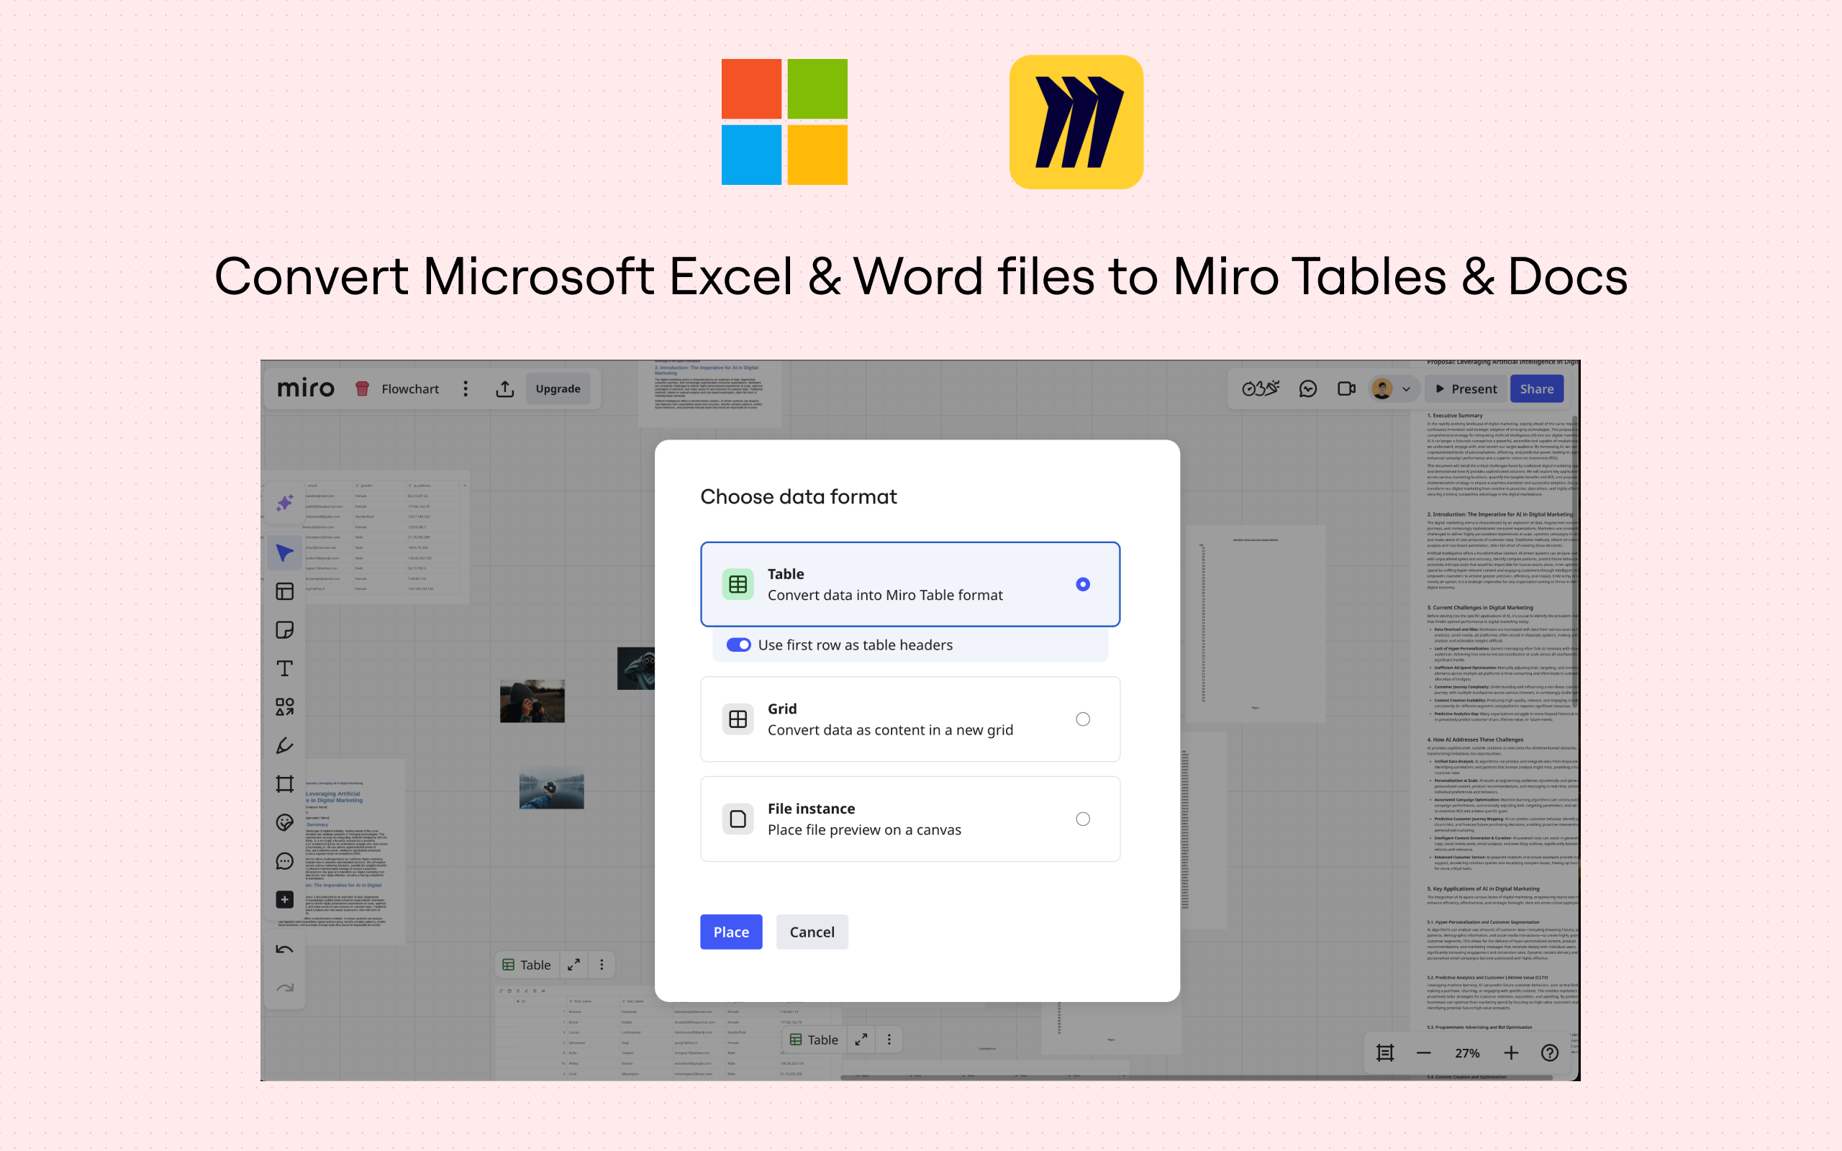The image size is (1842, 1151).
Task: Click the right Table label chip
Action: click(814, 1039)
